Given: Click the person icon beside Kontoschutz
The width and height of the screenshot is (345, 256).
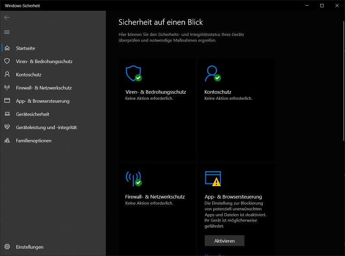Looking at the screenshot, I should [7, 74].
